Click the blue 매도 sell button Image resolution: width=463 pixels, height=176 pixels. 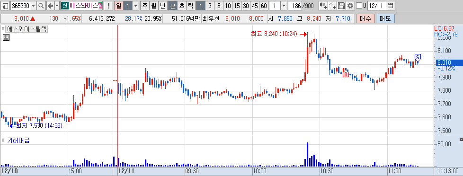[385, 18]
